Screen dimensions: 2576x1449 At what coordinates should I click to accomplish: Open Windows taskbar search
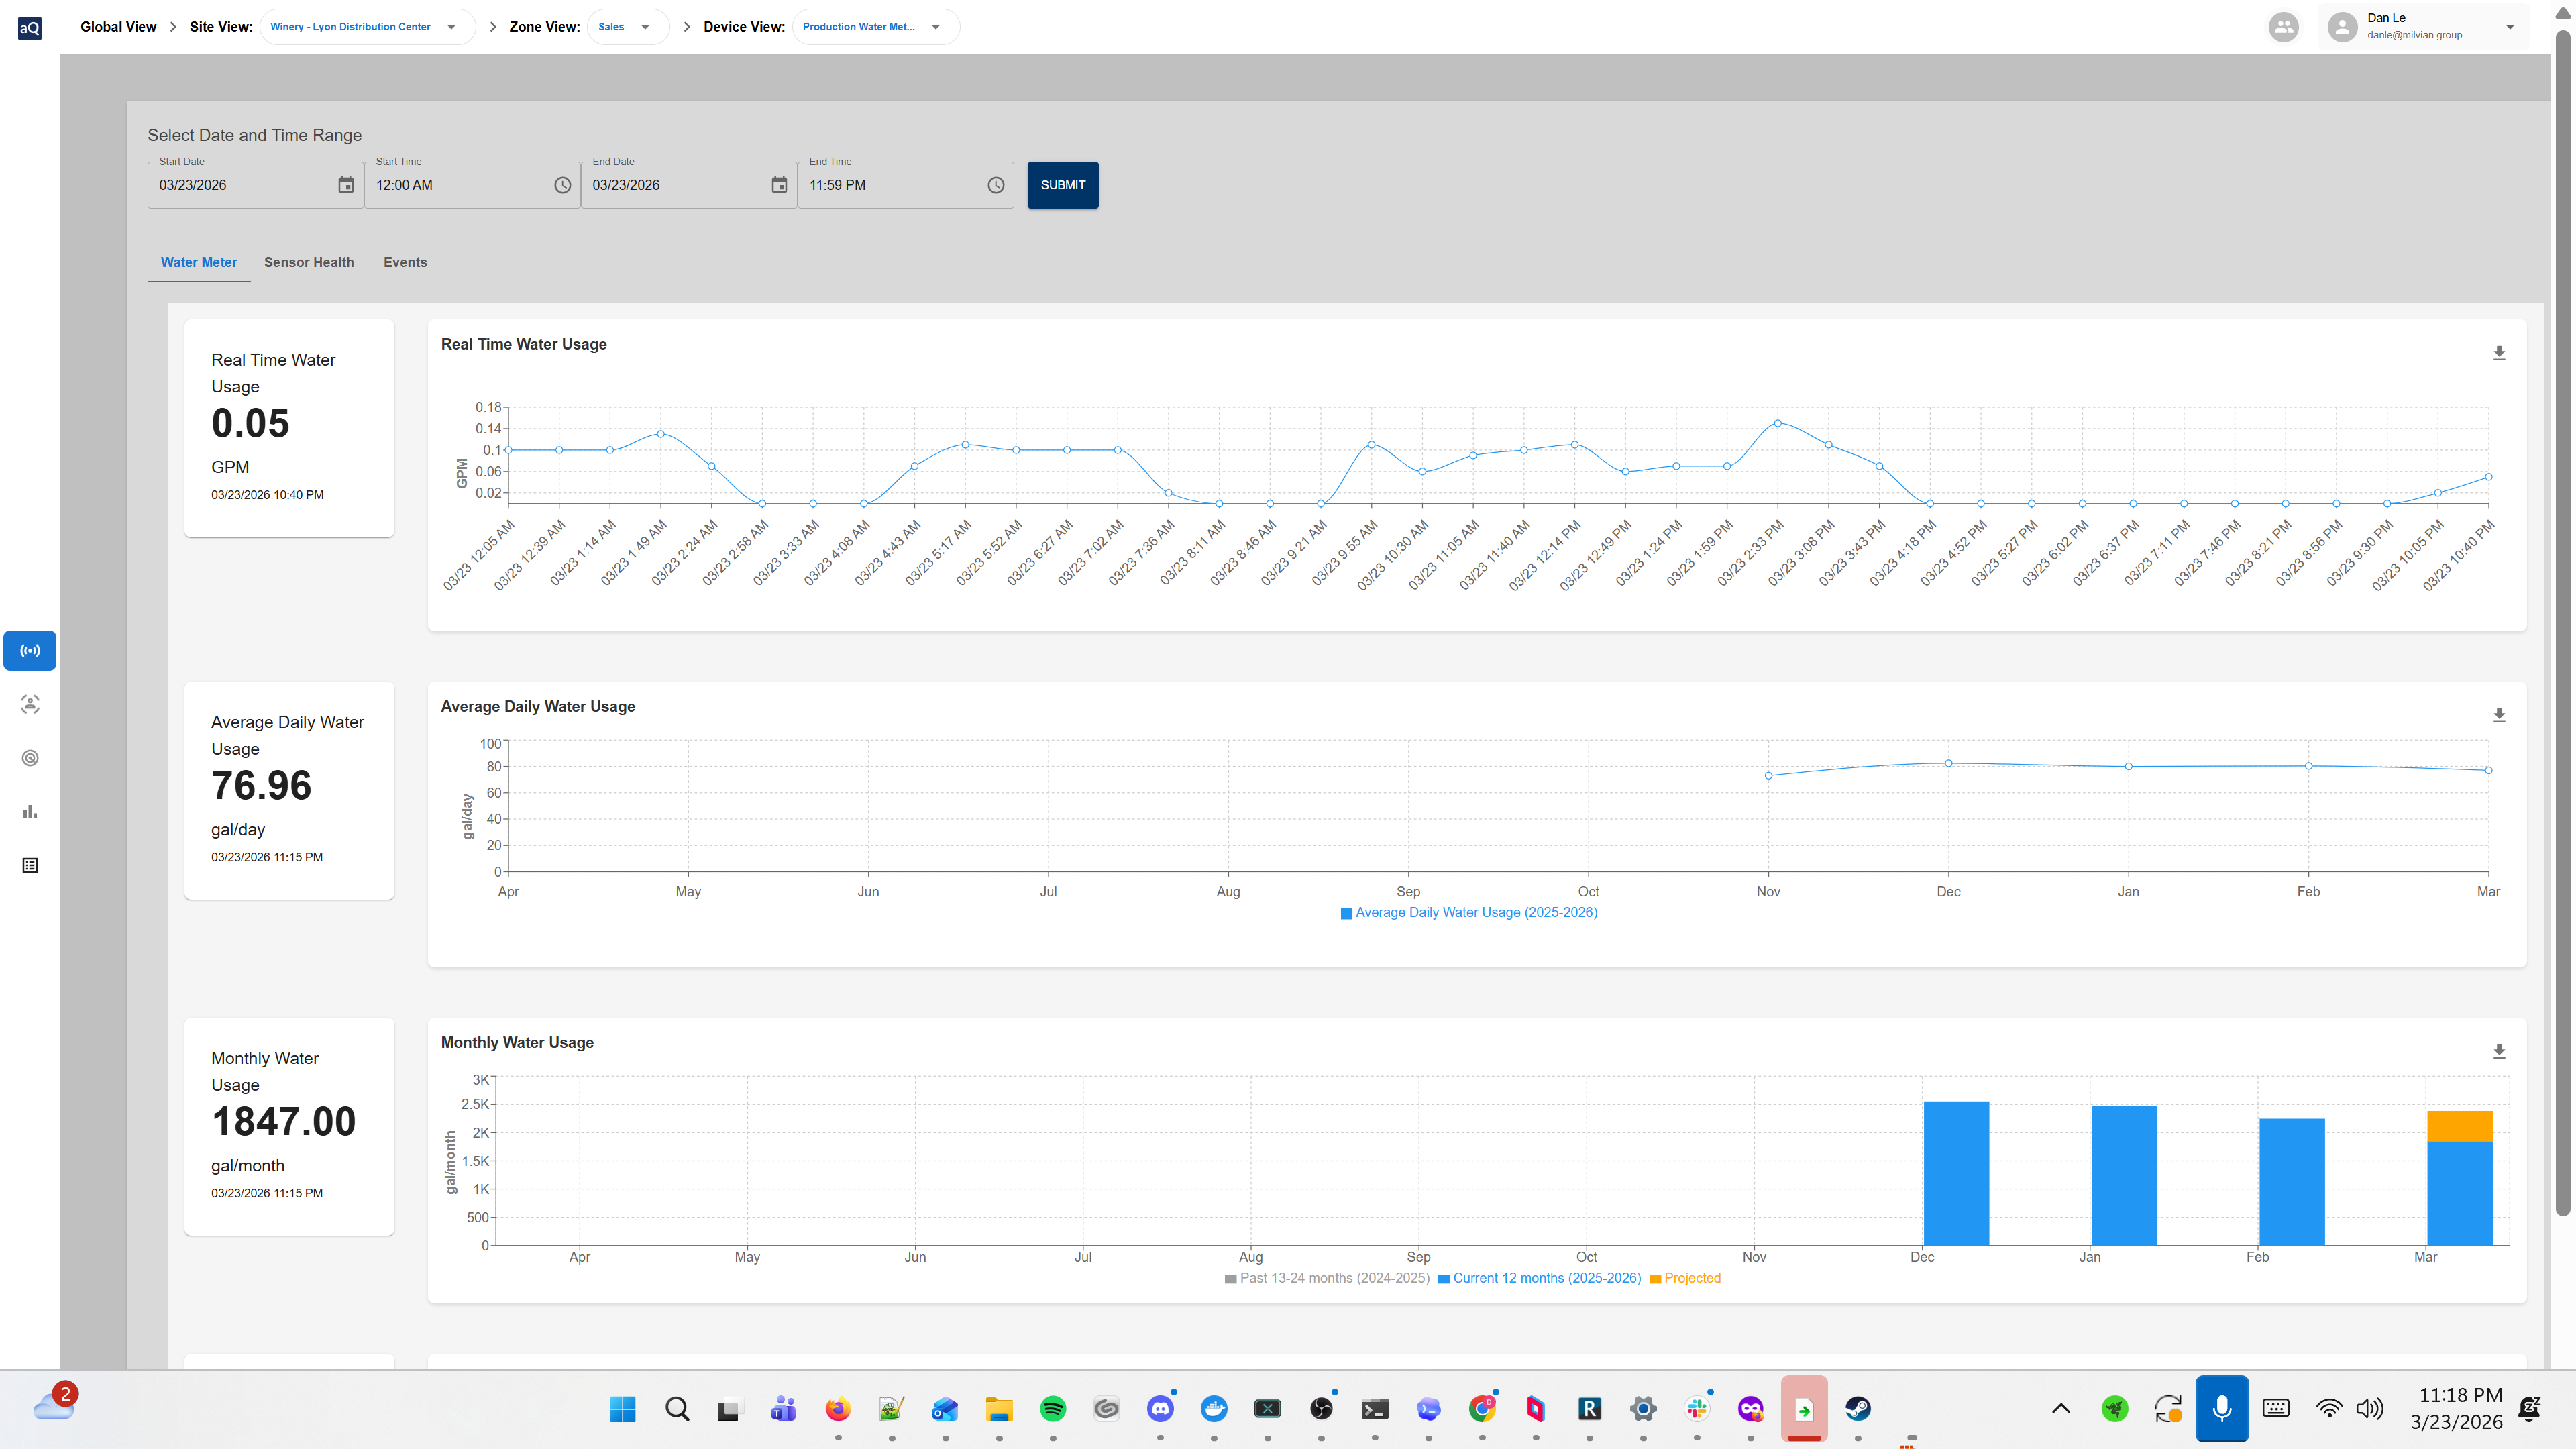click(x=677, y=1409)
